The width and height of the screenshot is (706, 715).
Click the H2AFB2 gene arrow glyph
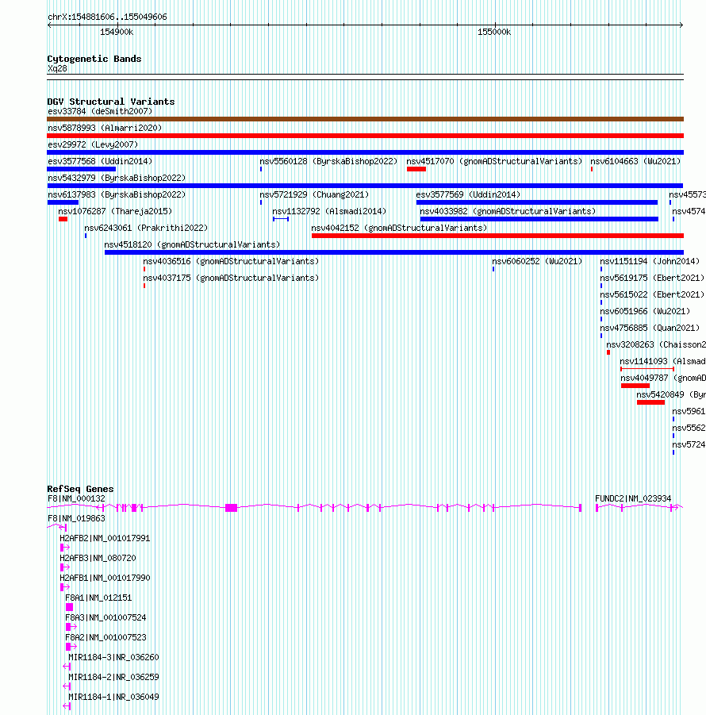65,548
